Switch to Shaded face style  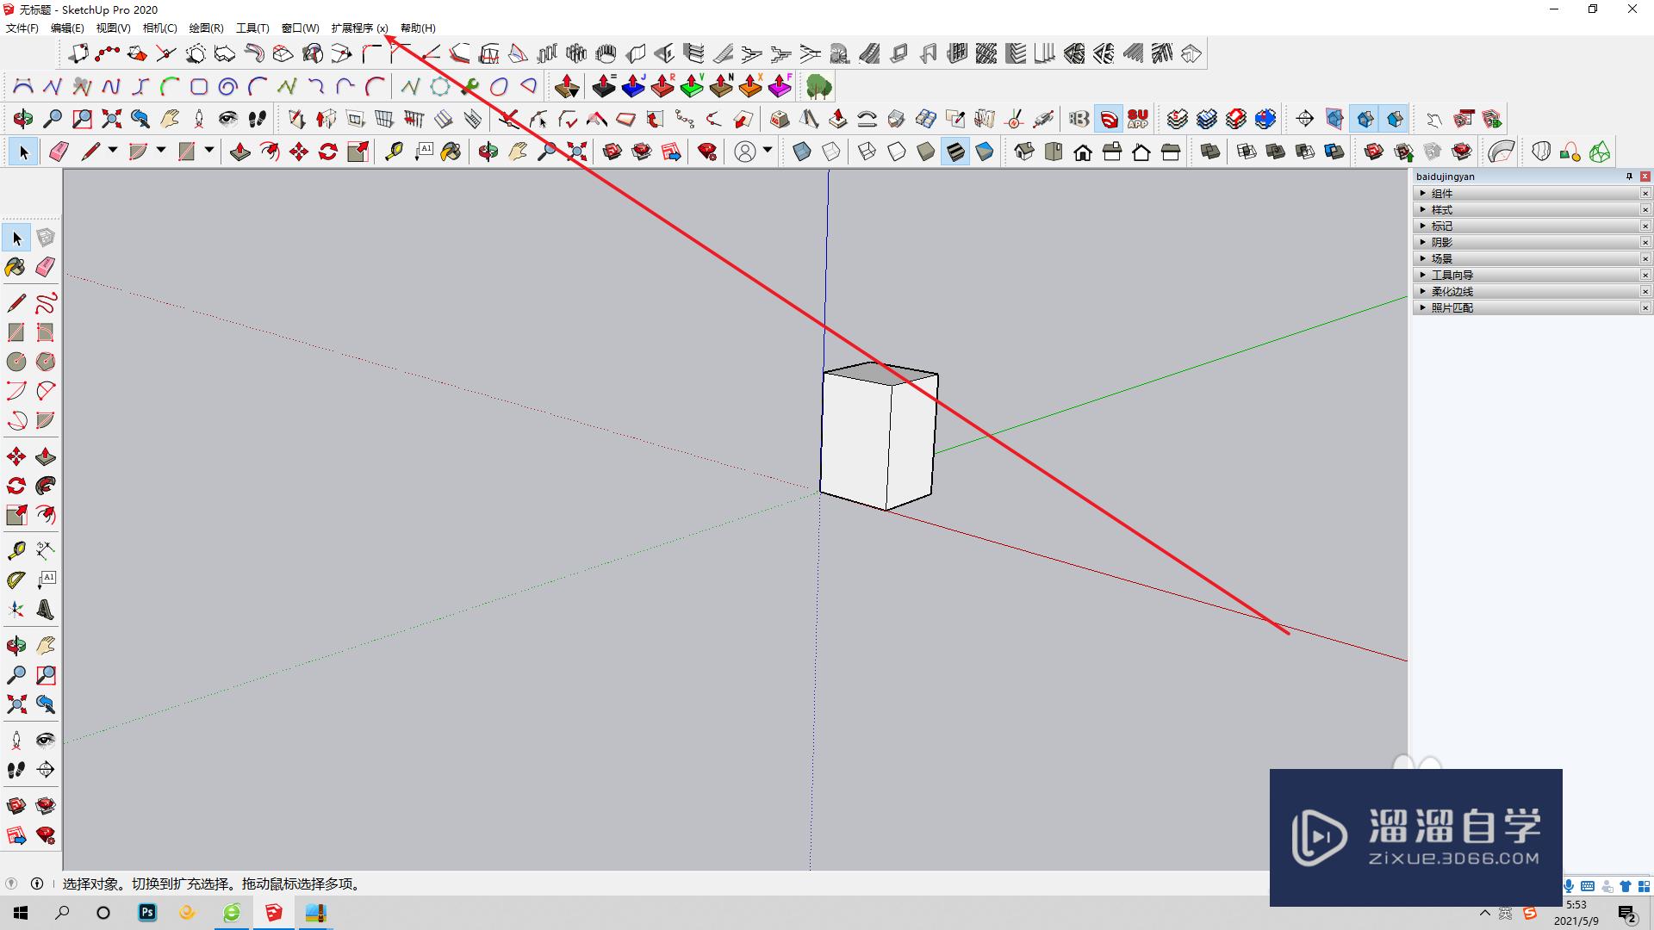pos(926,152)
